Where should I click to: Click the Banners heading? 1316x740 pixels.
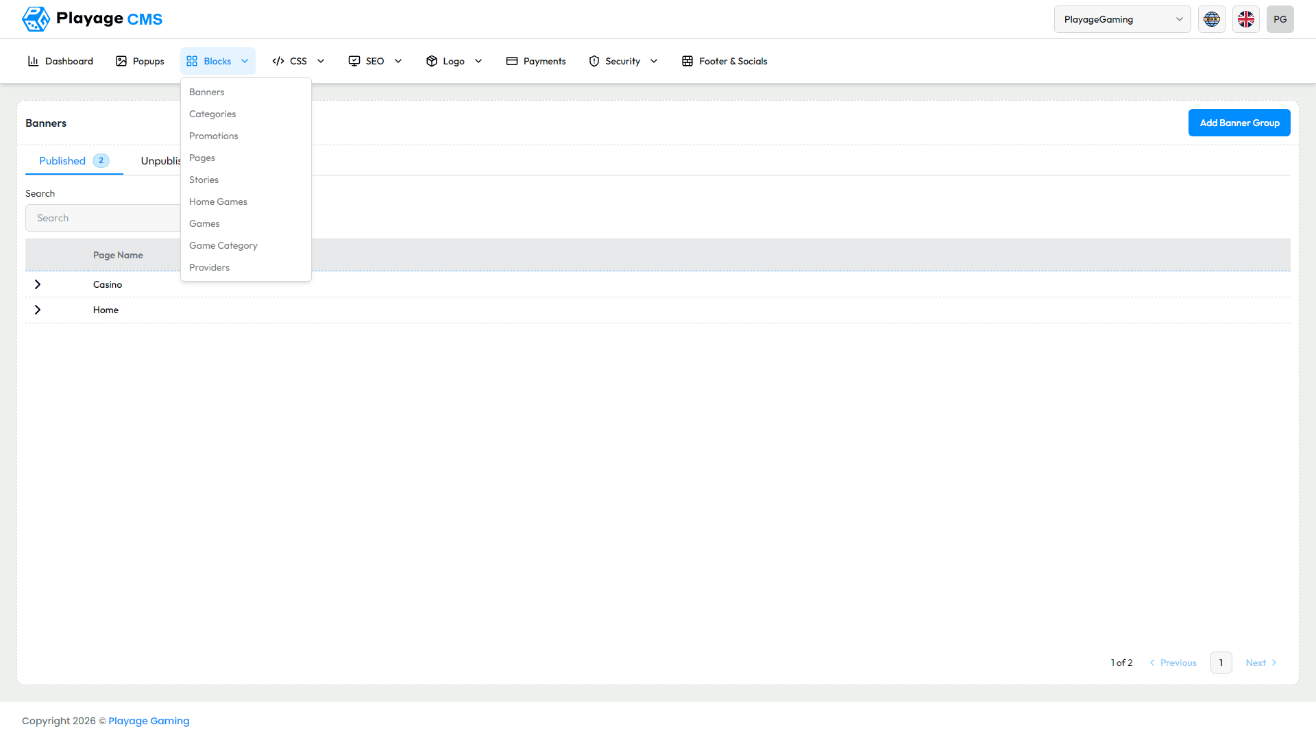click(x=46, y=123)
